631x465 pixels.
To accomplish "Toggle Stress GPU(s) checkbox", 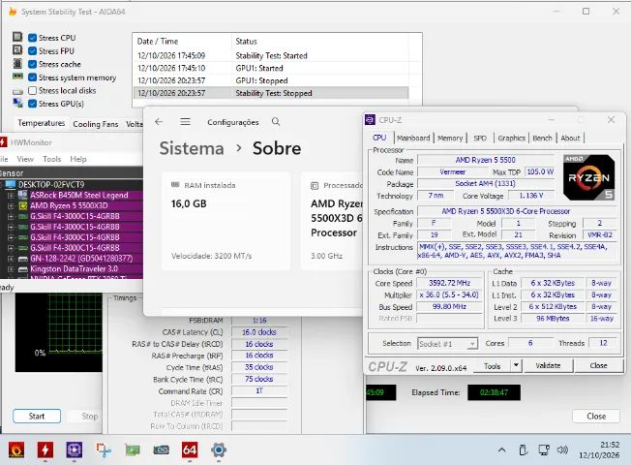I will coord(33,104).
